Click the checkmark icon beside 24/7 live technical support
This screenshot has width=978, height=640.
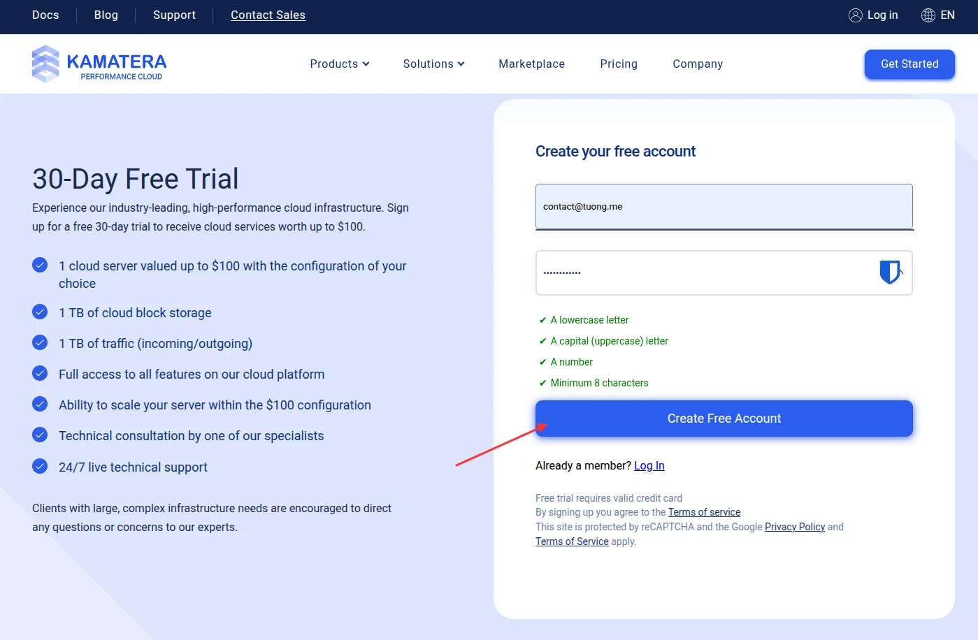click(40, 466)
